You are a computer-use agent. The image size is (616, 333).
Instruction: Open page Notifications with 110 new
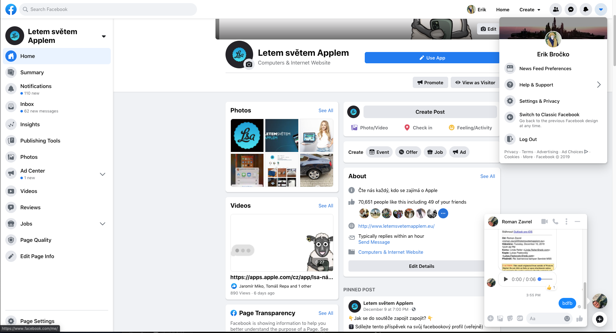point(57,89)
